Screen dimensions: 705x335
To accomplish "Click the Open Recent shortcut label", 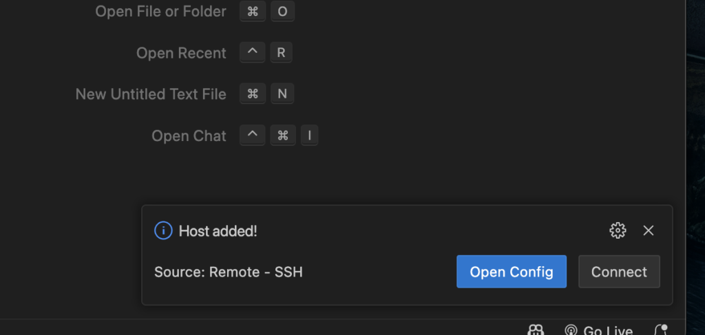I will click(x=181, y=53).
